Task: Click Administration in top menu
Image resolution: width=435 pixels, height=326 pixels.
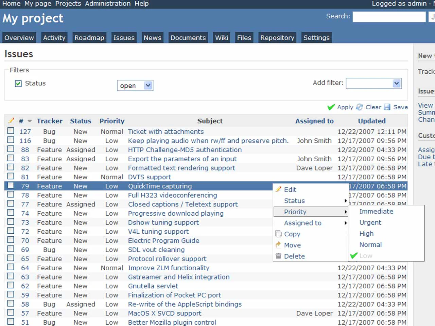Action: tap(108, 3)
